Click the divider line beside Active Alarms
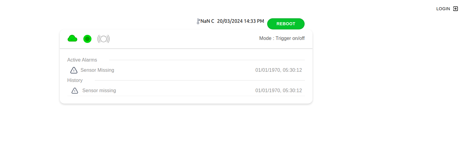The image size is (464, 148). pyautogui.click(x=207, y=60)
